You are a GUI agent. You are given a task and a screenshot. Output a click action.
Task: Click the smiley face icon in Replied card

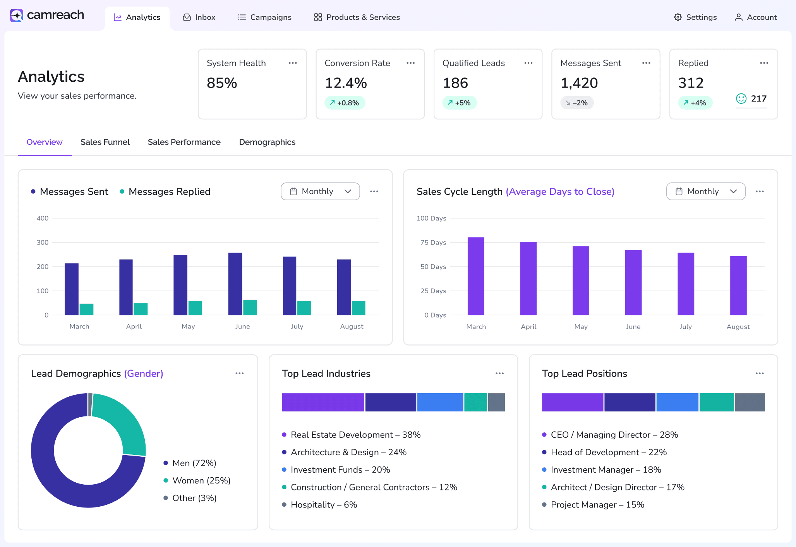click(741, 99)
